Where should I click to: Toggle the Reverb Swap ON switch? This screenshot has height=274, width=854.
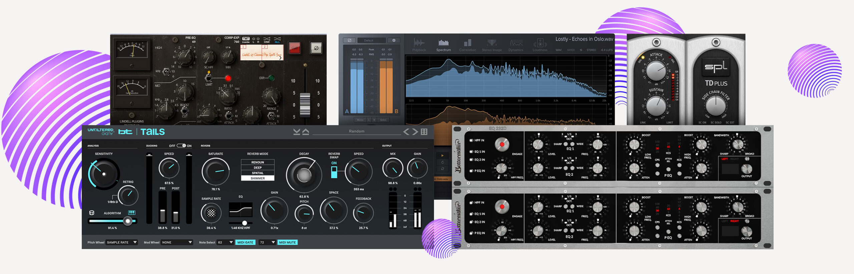(x=334, y=172)
